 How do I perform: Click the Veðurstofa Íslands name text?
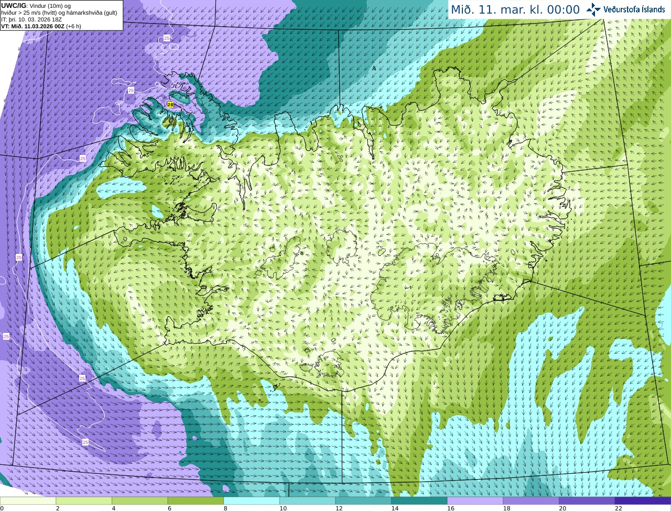coord(634,9)
